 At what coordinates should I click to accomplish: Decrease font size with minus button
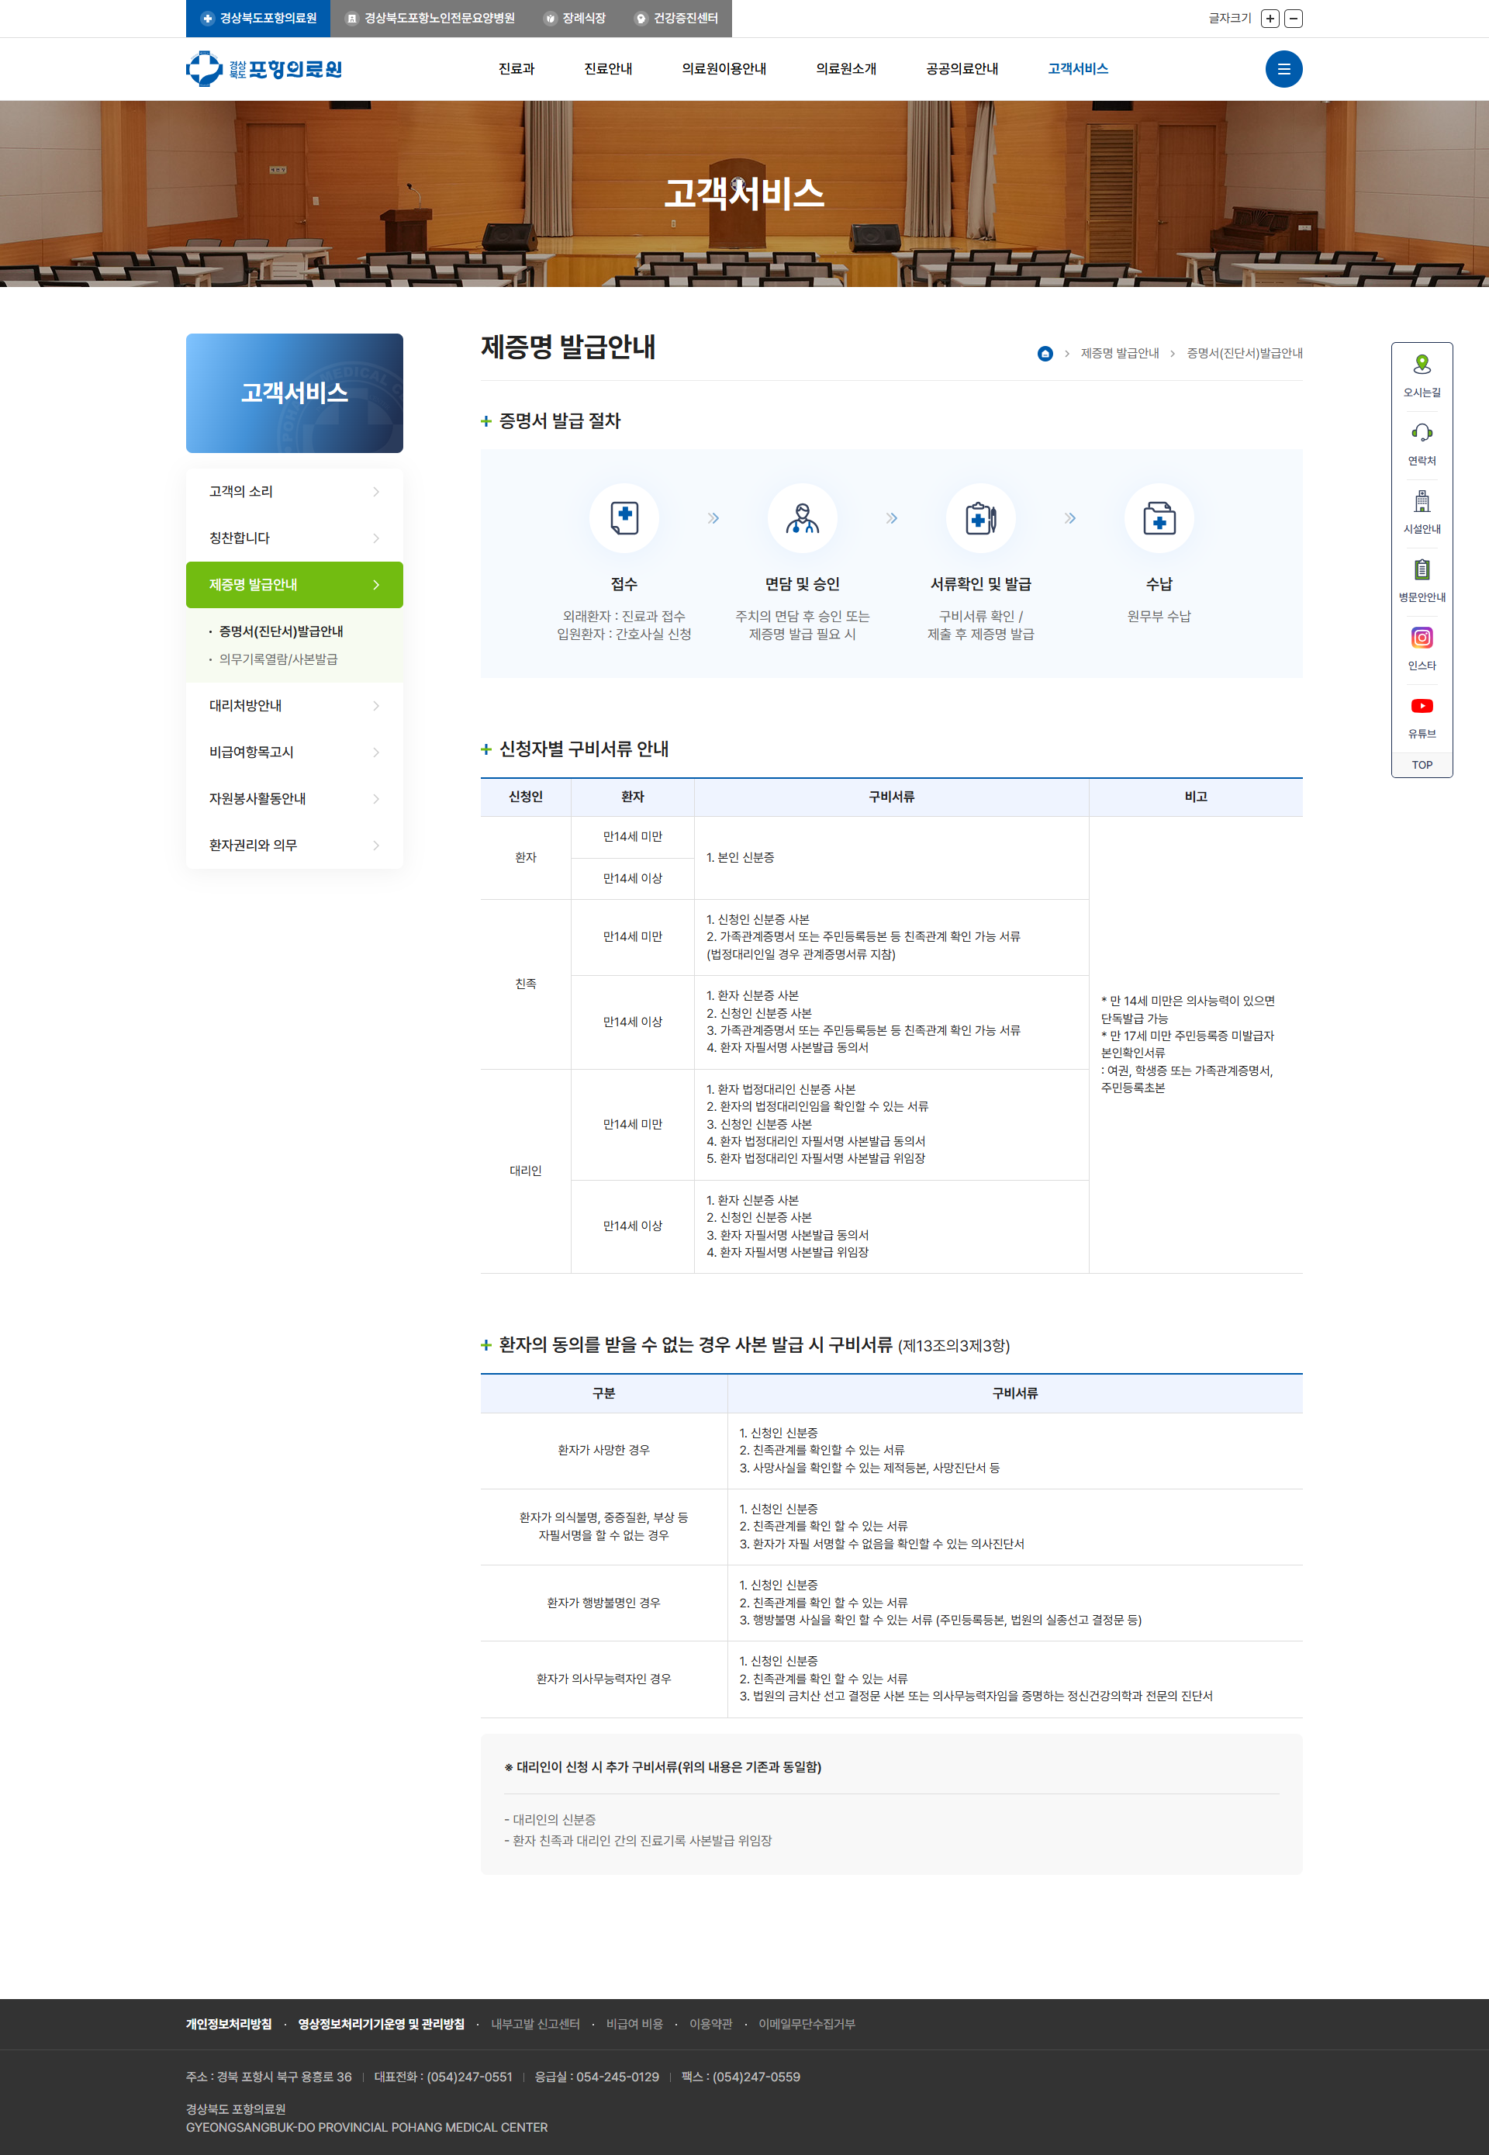pos(1293,19)
